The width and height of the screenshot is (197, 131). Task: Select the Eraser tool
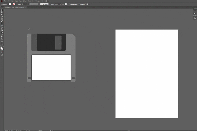(2, 28)
